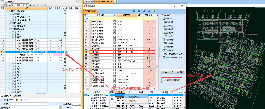Click the filter icon below the 序号 header
This screenshot has width=265, height=109.
(87, 18)
